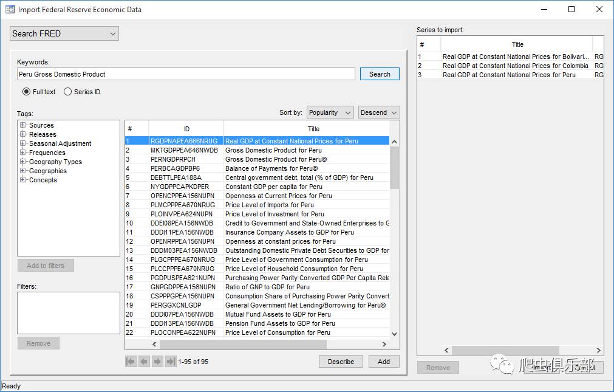Click the empty Filters list box
614x392 pixels.
pos(69,313)
